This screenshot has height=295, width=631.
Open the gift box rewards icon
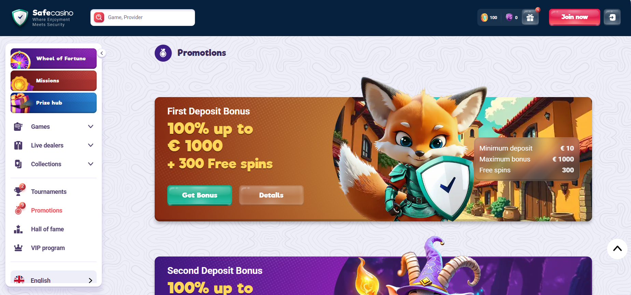530,17
